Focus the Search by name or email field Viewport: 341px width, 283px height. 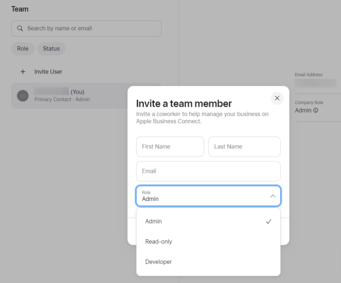coord(91,29)
